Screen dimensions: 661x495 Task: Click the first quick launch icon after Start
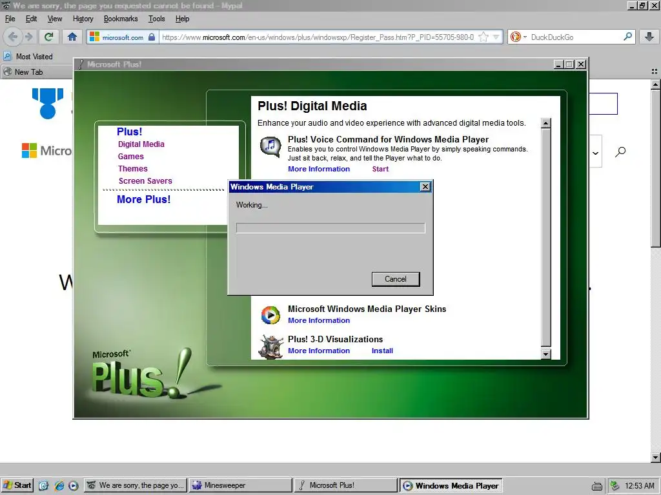coord(43,485)
